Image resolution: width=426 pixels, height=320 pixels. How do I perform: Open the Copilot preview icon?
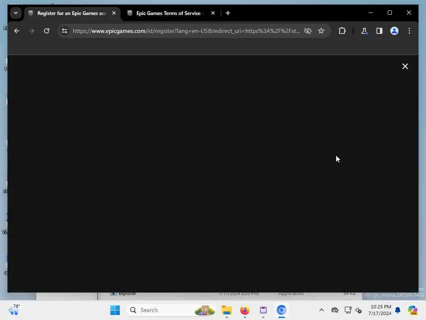pos(413,310)
